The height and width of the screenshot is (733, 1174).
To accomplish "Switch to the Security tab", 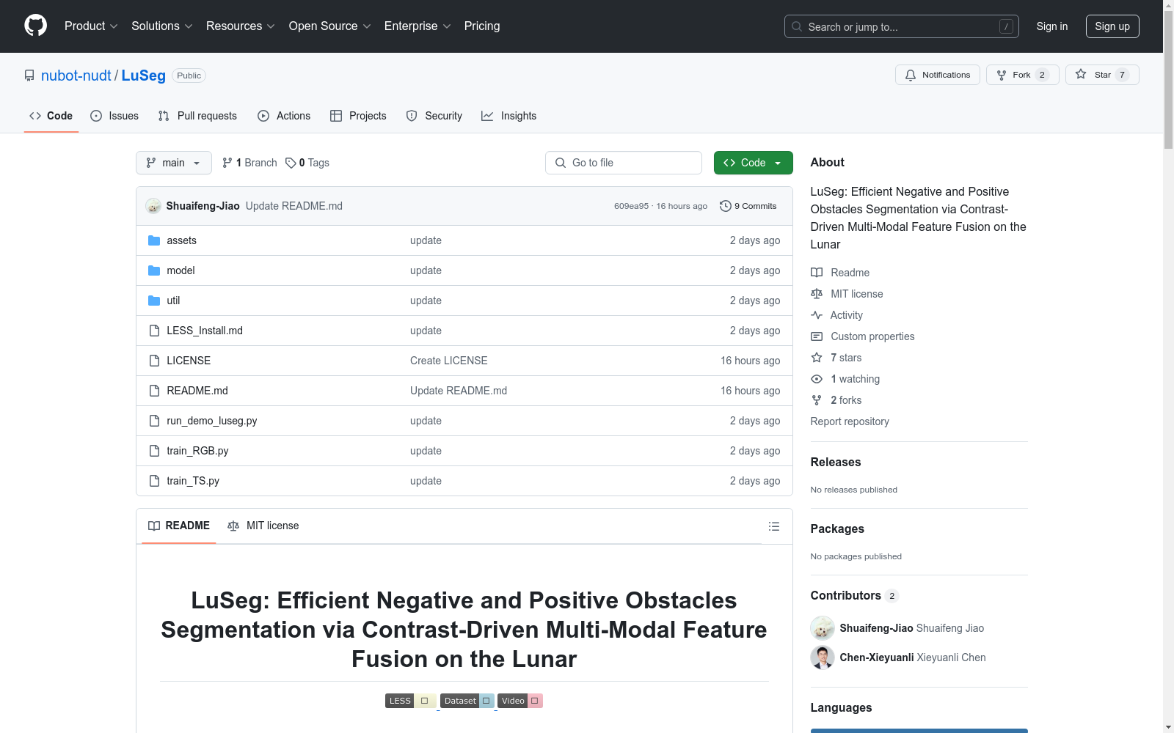I will (434, 116).
